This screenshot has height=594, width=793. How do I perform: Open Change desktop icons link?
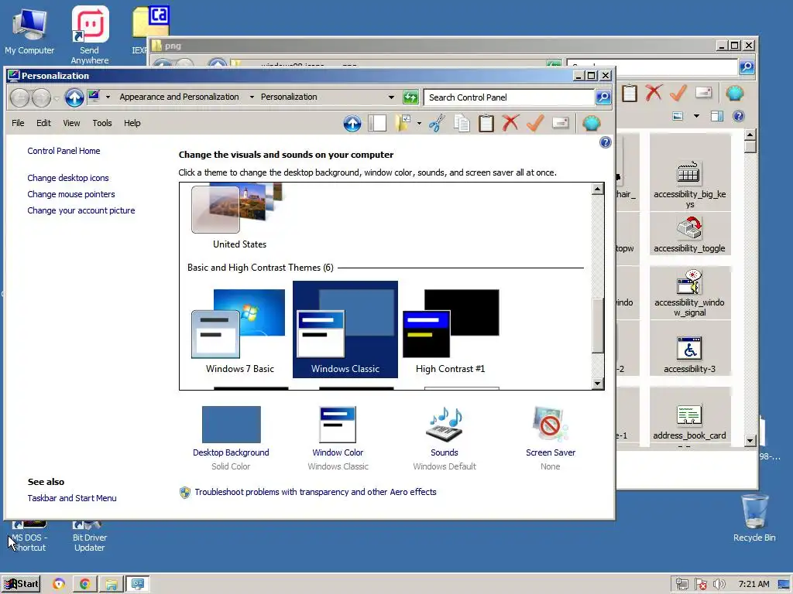pos(68,178)
